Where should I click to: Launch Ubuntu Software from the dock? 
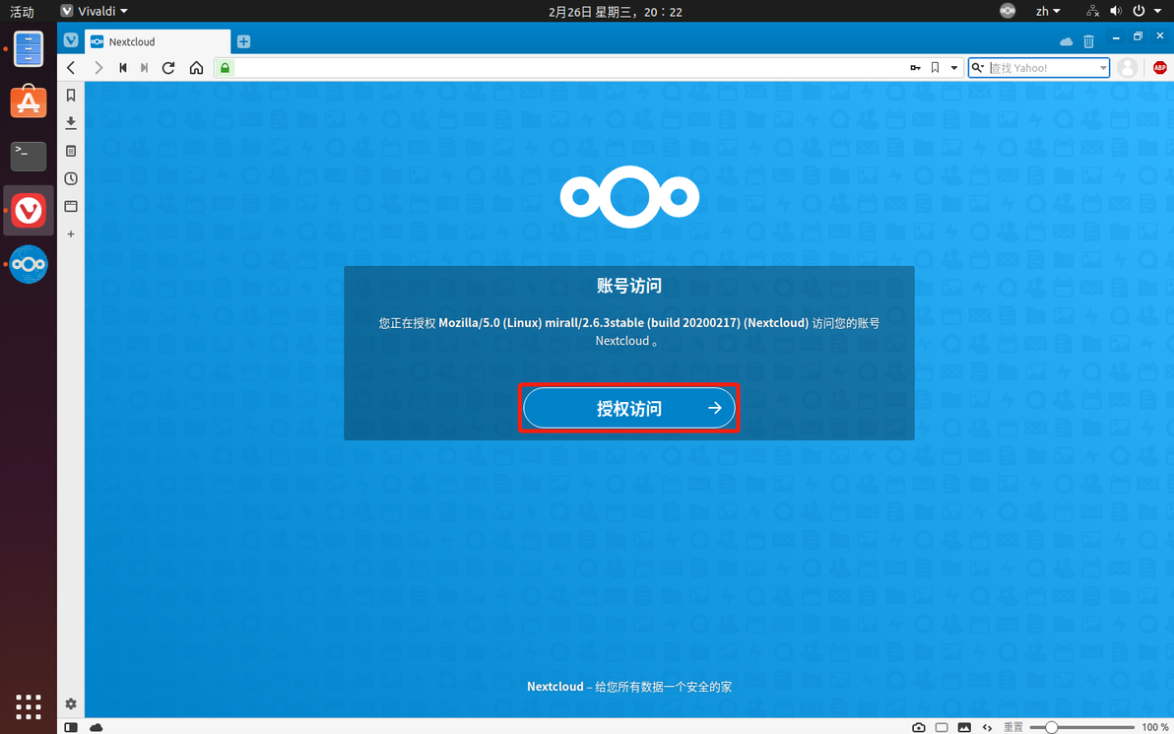pyautogui.click(x=29, y=101)
